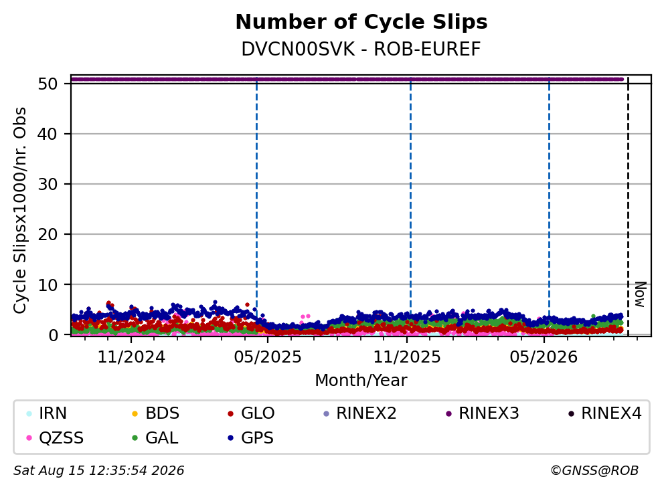Click the chart title Number of Cycle Slips
Viewport: 664px width, 491px height.
click(361, 22)
